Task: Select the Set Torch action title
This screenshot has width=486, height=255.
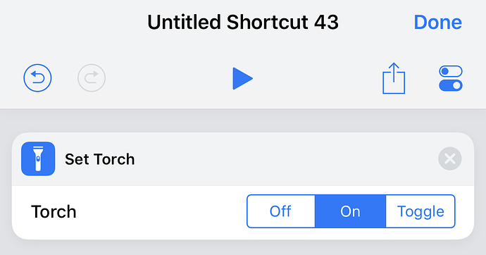Action: [100, 159]
